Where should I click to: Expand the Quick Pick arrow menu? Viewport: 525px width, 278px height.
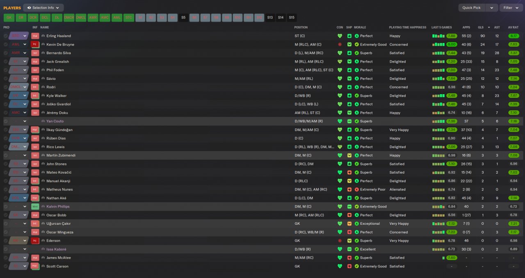click(x=492, y=8)
